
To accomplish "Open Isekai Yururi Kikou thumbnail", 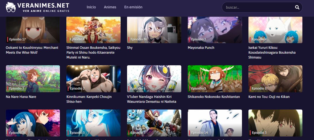I will (x=275, y=30).
